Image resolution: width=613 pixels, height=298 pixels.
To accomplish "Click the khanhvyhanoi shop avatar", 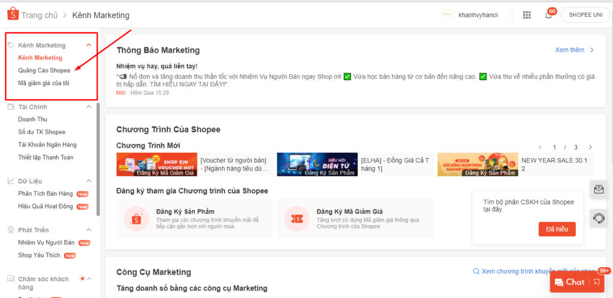I will (x=448, y=15).
